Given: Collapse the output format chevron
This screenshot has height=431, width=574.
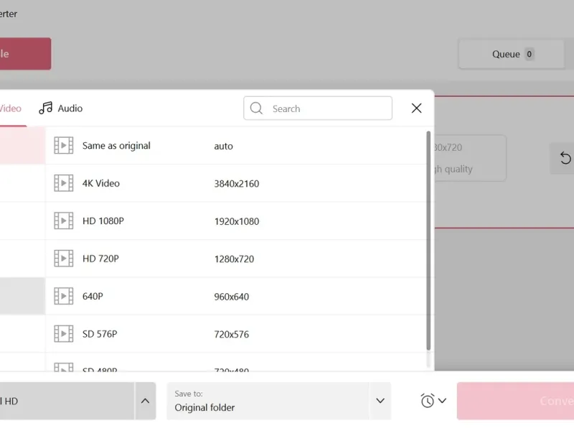Looking at the screenshot, I should click(146, 401).
